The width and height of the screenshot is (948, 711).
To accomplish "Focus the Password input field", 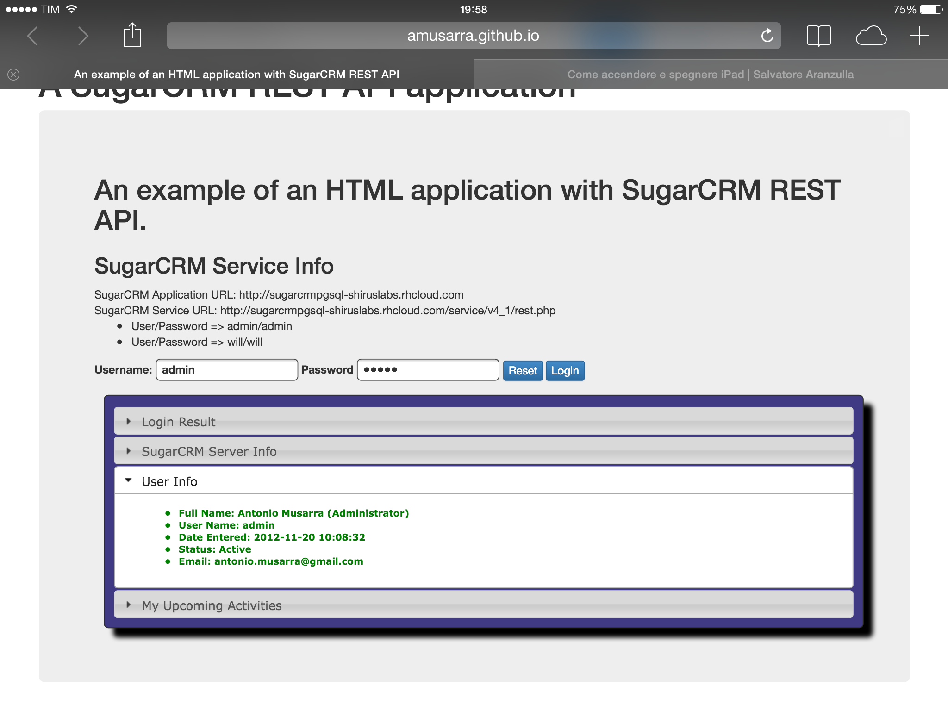I will [x=428, y=370].
